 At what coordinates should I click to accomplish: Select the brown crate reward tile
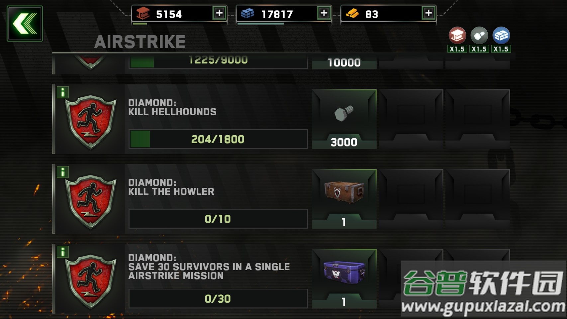pyautogui.click(x=344, y=199)
